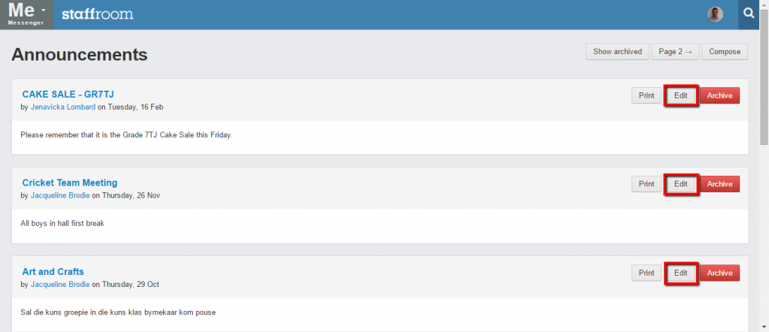Screen dimensions: 769x332
Task: Open the user profile avatar
Action: click(x=715, y=14)
